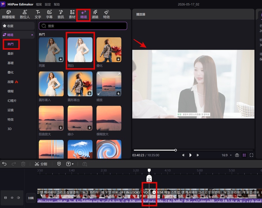The height and width of the screenshot is (208, 262).
Task: Open the 檔案 menu
Action: pyautogui.click(x=39, y=4)
